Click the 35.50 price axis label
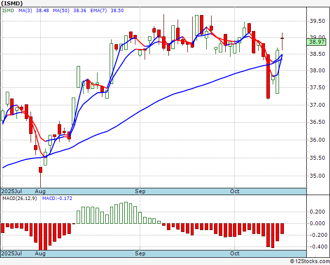Image resolution: width=330 pixels, height=265 pixels. point(317,158)
